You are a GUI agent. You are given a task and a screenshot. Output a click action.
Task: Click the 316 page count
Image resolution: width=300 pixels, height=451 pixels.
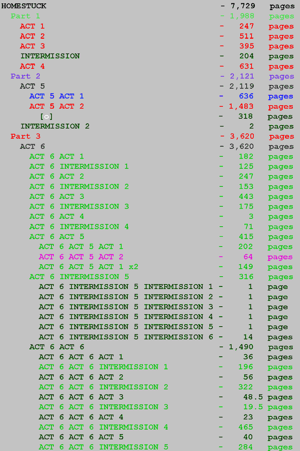pyautogui.click(x=246, y=277)
